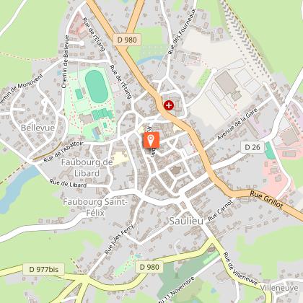Click the orange location pin marker
Screen dimensions: 303x303
(151, 140)
